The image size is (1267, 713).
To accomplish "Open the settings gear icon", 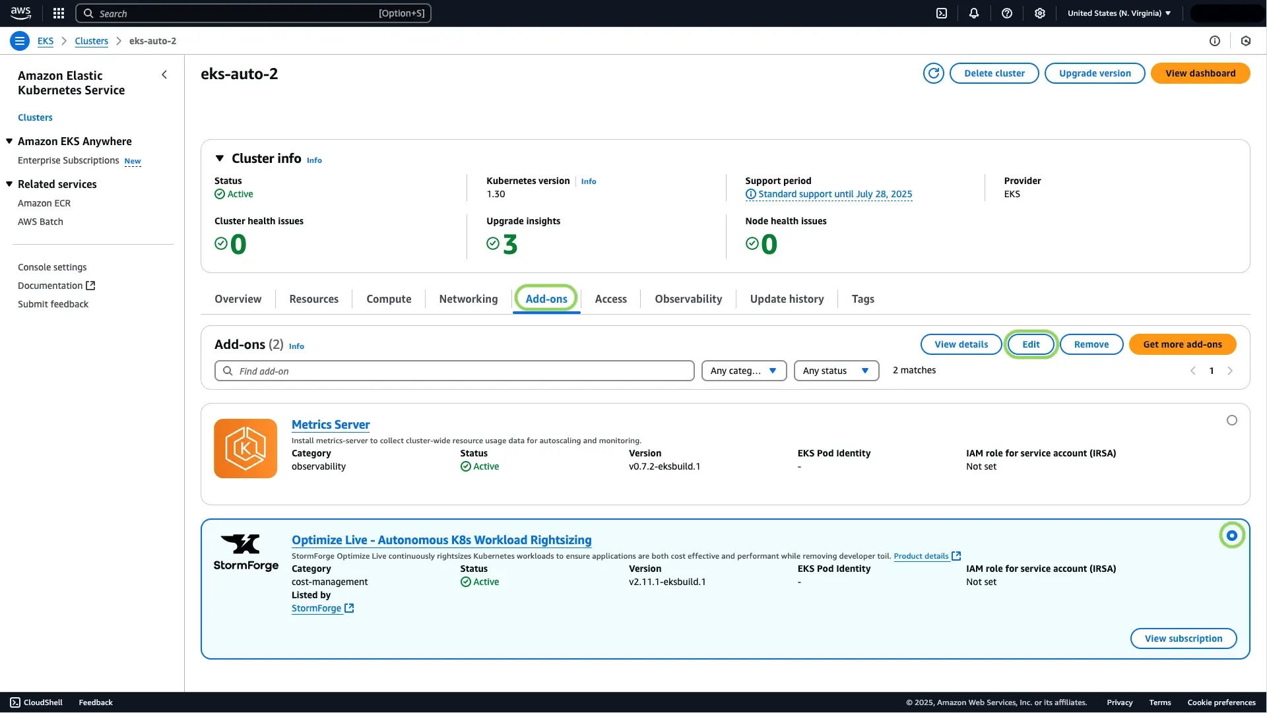I will click(1040, 13).
